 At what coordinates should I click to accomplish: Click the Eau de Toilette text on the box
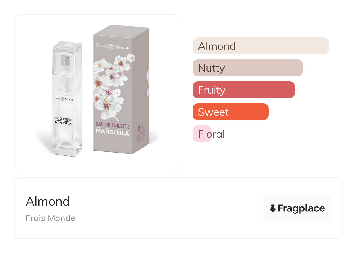pos(113,126)
